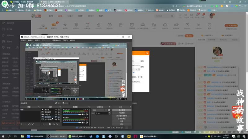
Task: Remove the selected source with the minus icon
Action: point(46,124)
